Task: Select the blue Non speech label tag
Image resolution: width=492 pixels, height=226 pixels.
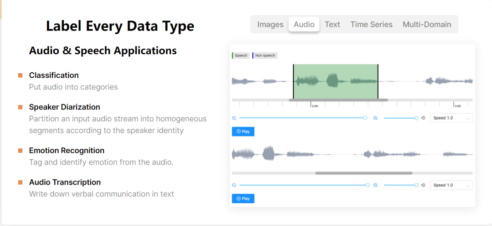Action: (x=265, y=55)
